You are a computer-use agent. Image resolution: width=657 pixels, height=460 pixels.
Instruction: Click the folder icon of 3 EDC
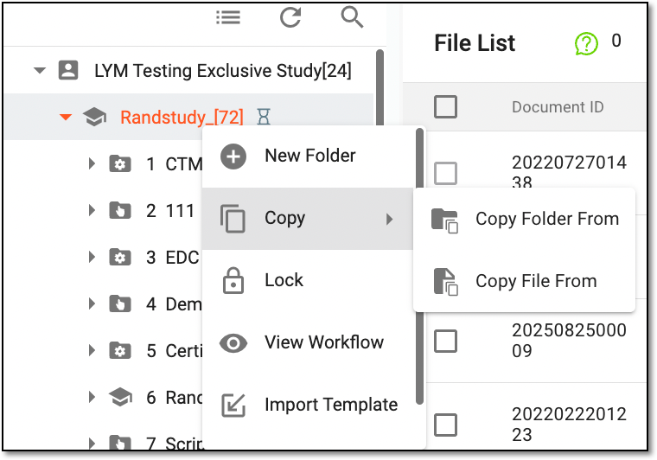(x=120, y=257)
